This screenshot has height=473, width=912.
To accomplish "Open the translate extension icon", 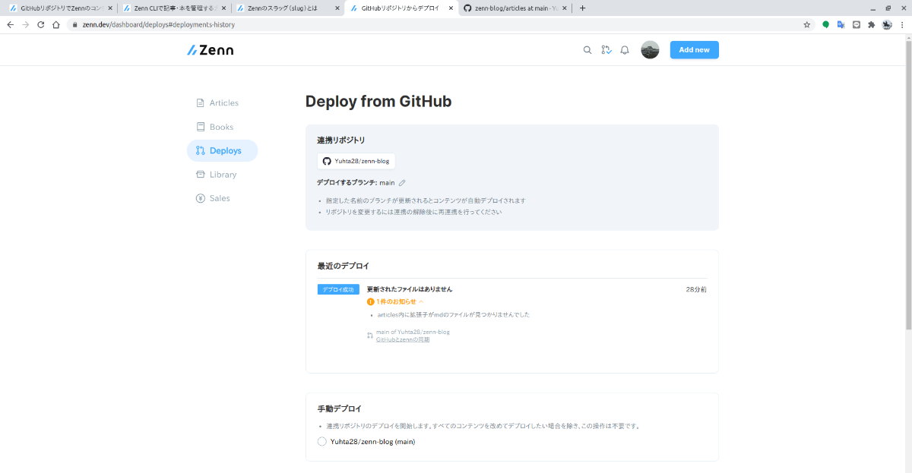I will (841, 24).
